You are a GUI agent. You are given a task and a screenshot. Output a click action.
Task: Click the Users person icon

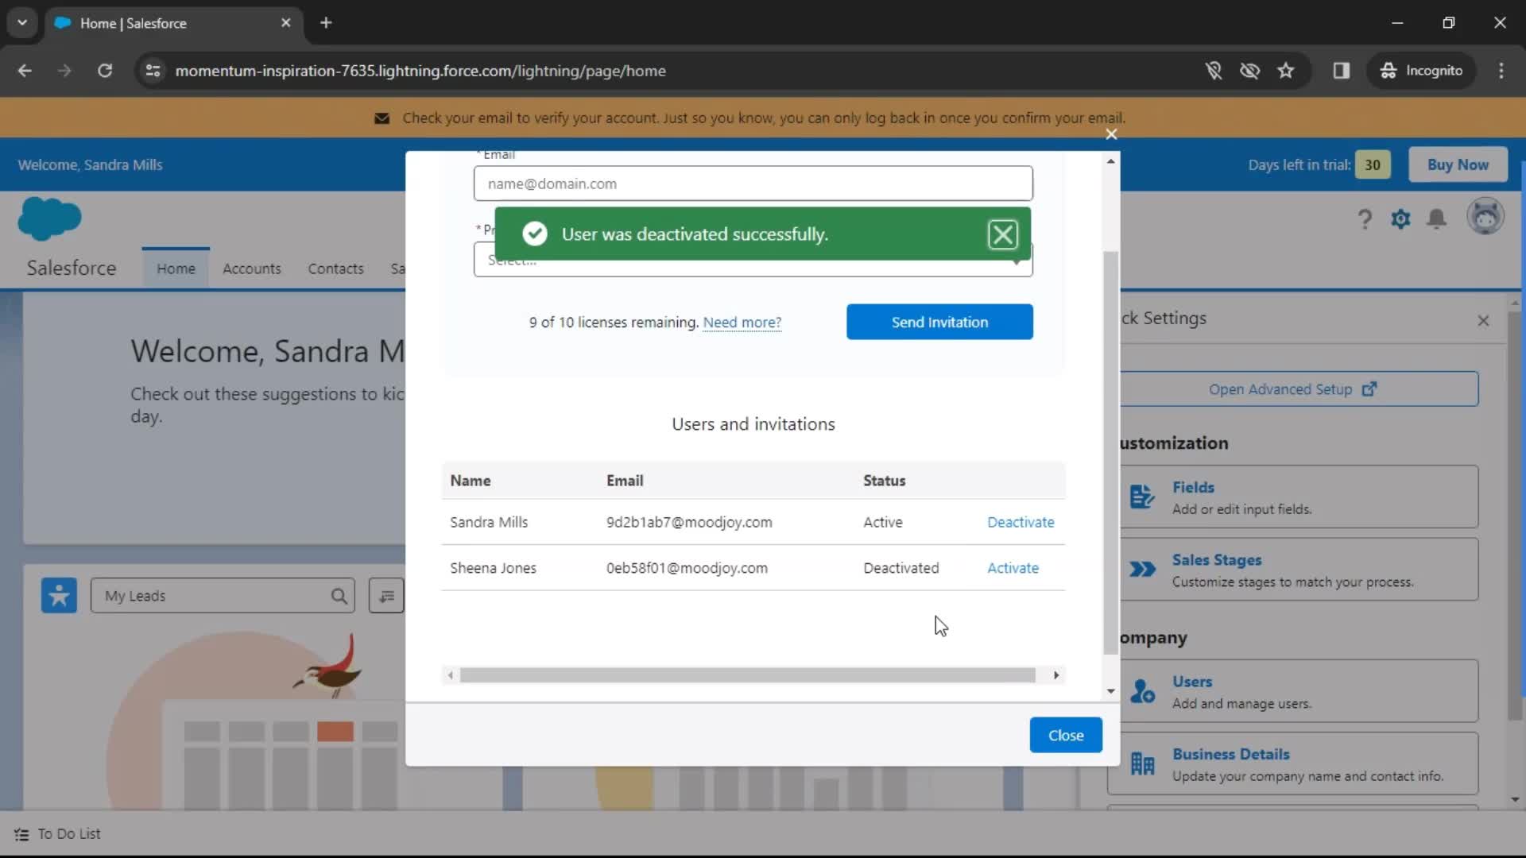coord(1142,691)
